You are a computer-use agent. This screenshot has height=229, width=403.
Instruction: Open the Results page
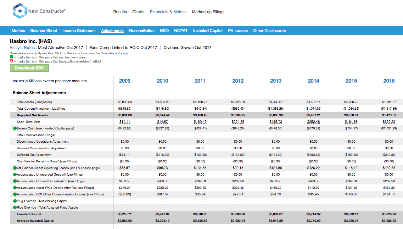120,12
